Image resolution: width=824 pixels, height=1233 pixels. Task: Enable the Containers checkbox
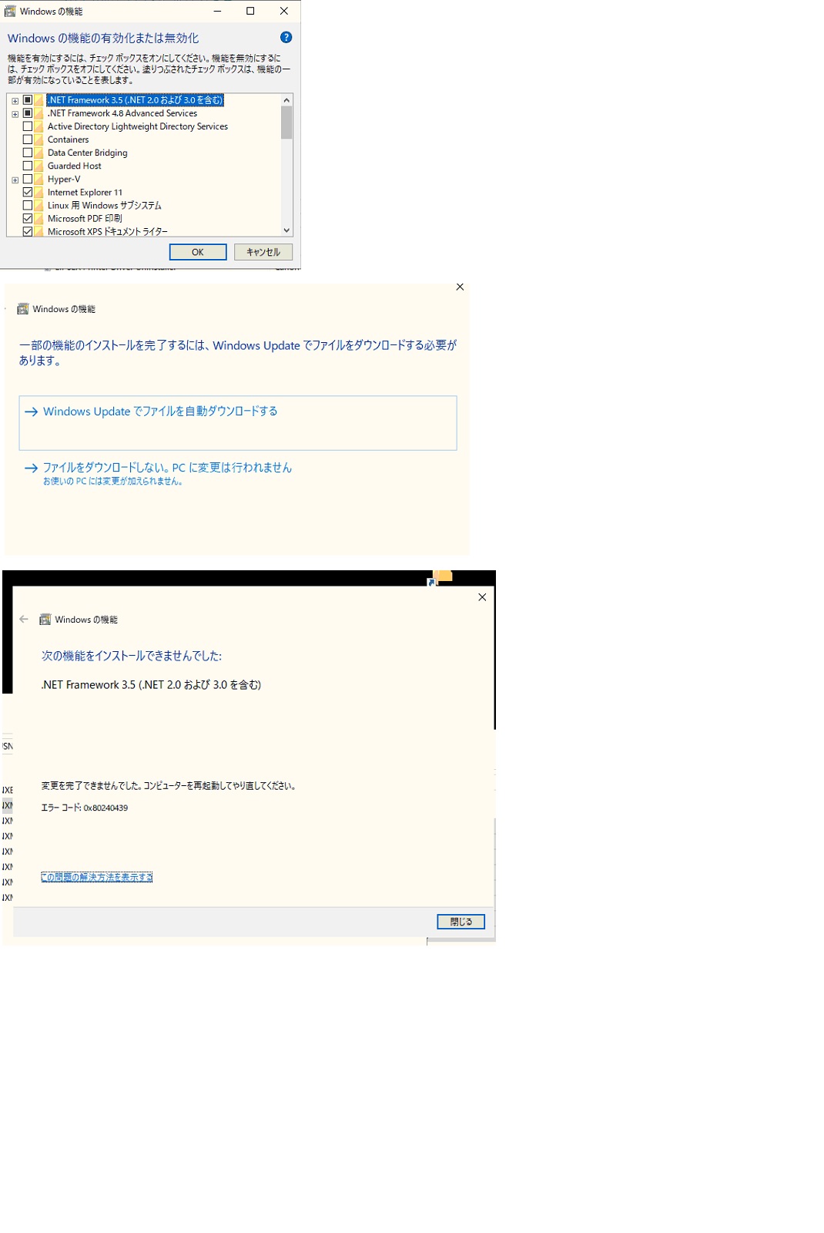pyautogui.click(x=28, y=139)
